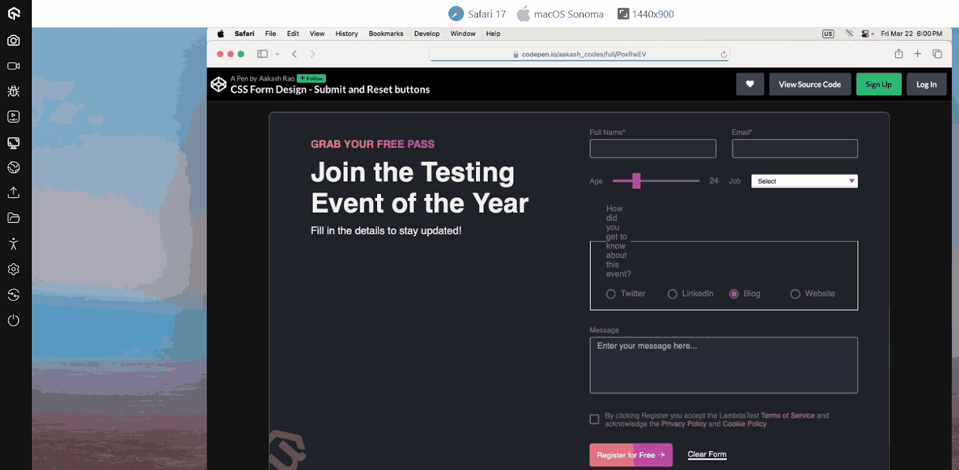Open the Apple menu
This screenshot has width=959, height=470.
coord(221,34)
